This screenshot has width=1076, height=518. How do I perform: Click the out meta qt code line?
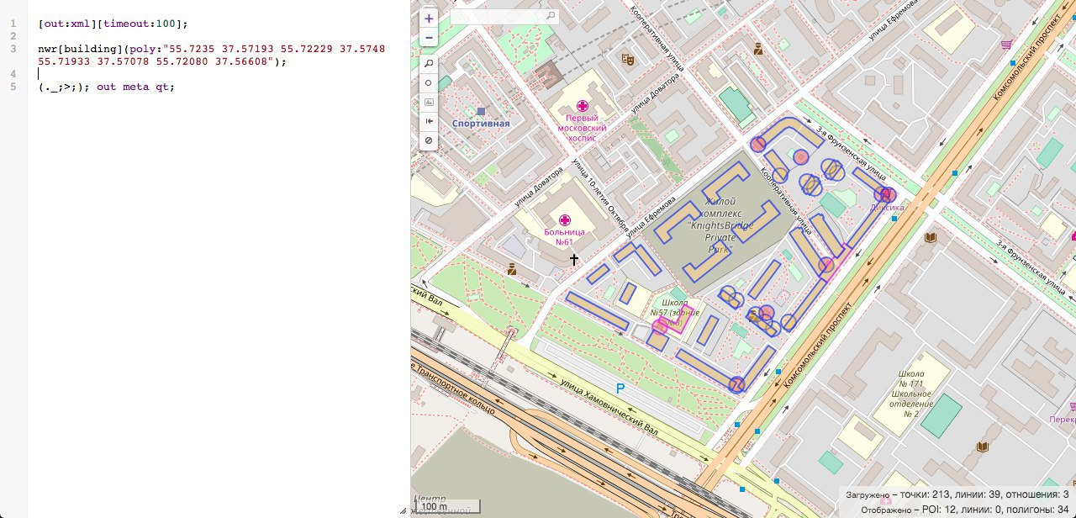tap(107, 87)
